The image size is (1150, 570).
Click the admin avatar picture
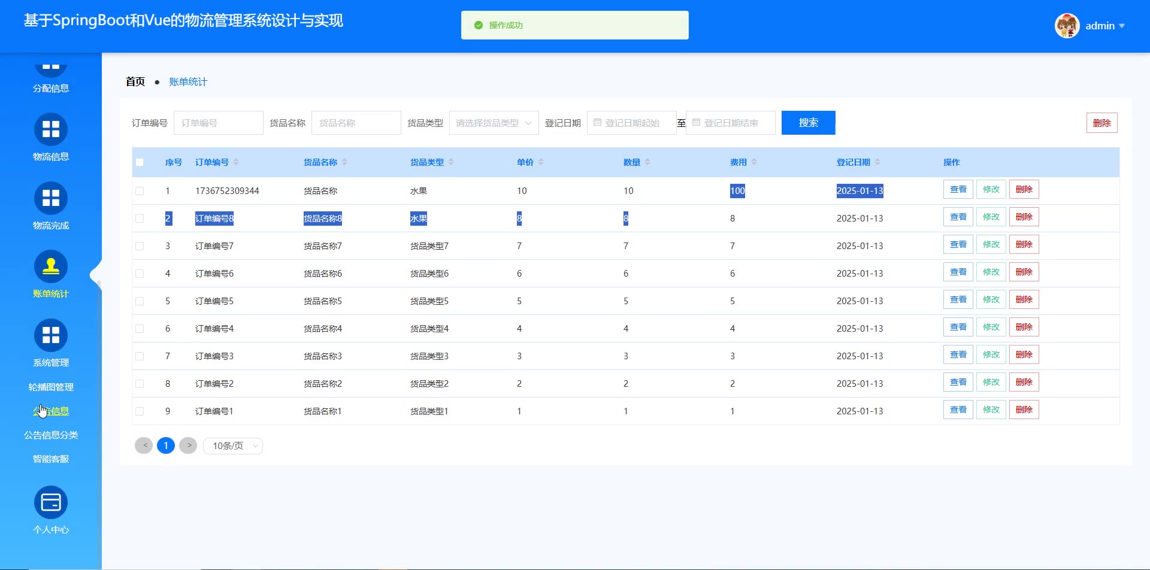tap(1067, 26)
